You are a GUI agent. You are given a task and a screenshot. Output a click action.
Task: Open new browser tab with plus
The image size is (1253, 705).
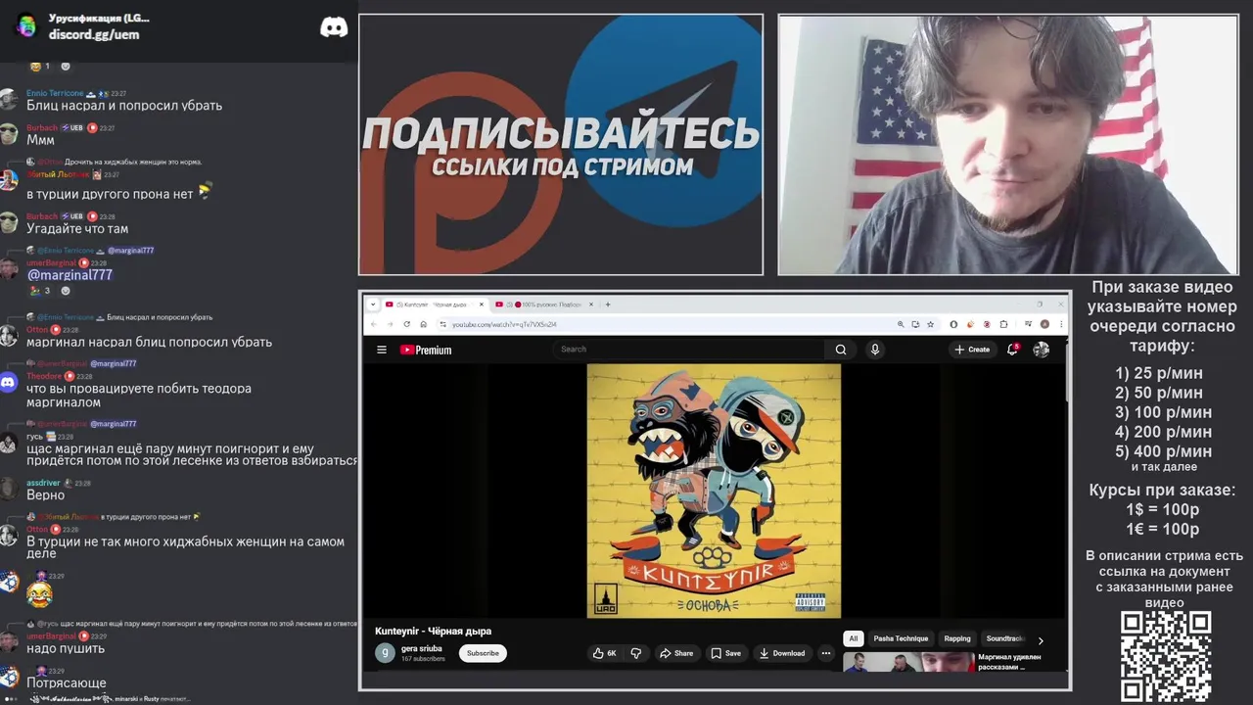pyautogui.click(x=608, y=305)
